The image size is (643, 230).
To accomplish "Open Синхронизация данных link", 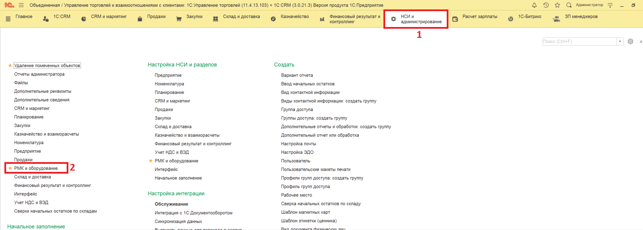I will coord(178,222).
